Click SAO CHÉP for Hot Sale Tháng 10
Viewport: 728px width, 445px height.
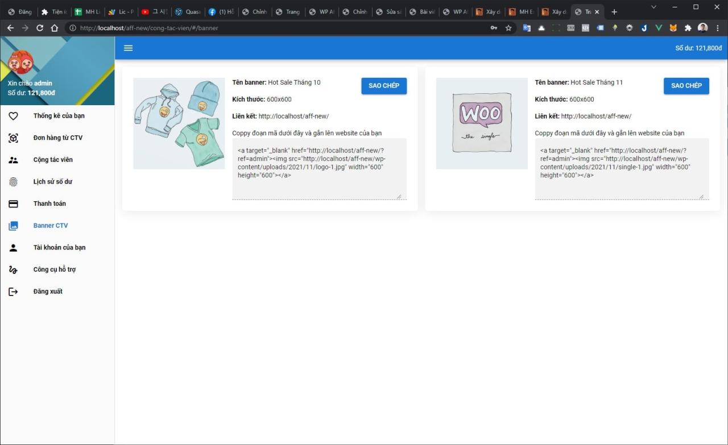click(x=384, y=85)
